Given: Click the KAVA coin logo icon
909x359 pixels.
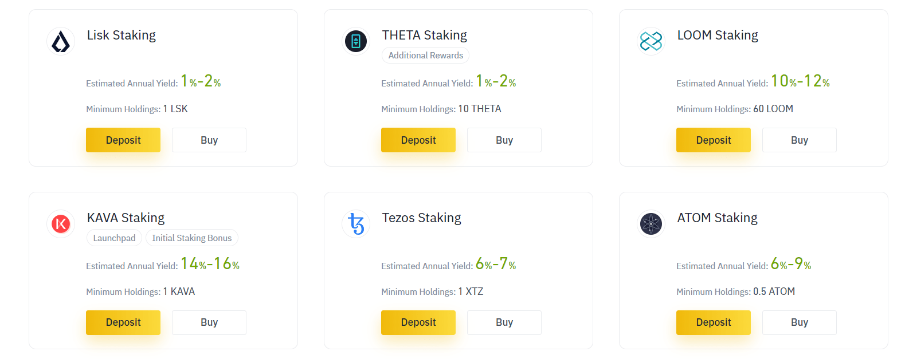Looking at the screenshot, I should (61, 223).
